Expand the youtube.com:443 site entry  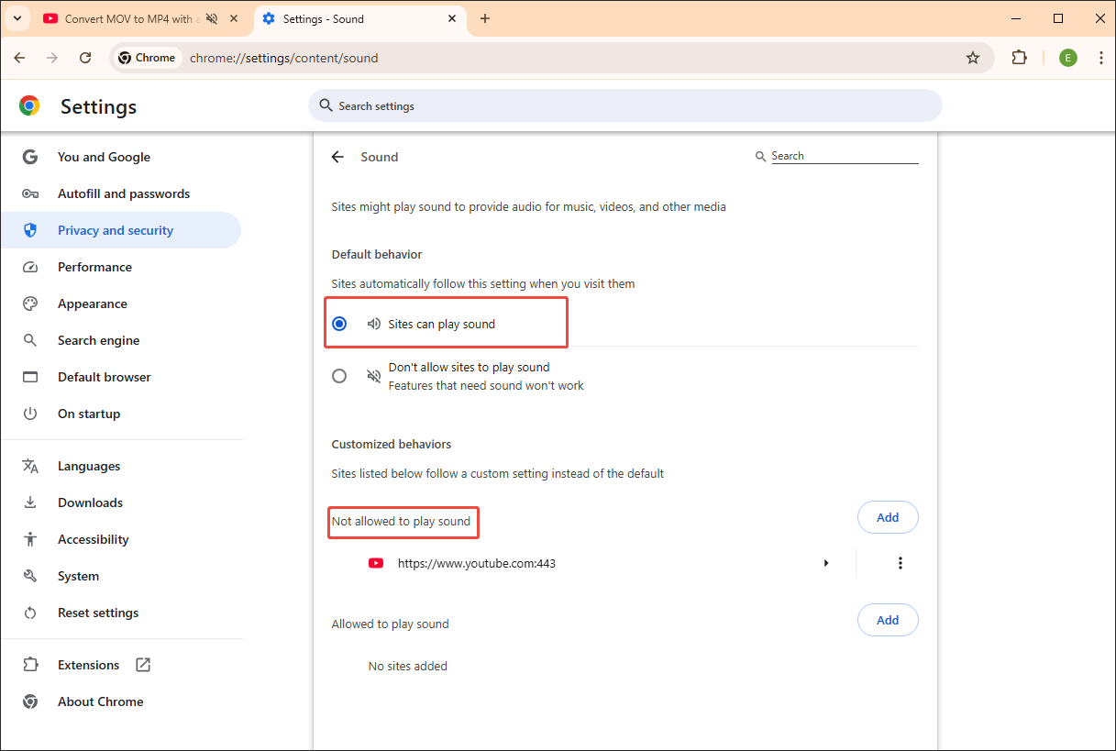click(x=826, y=563)
